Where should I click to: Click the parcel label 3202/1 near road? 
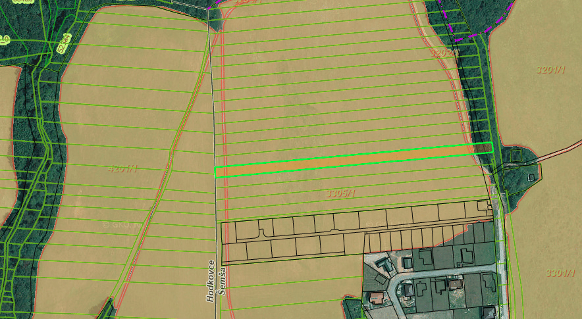pos(444,53)
